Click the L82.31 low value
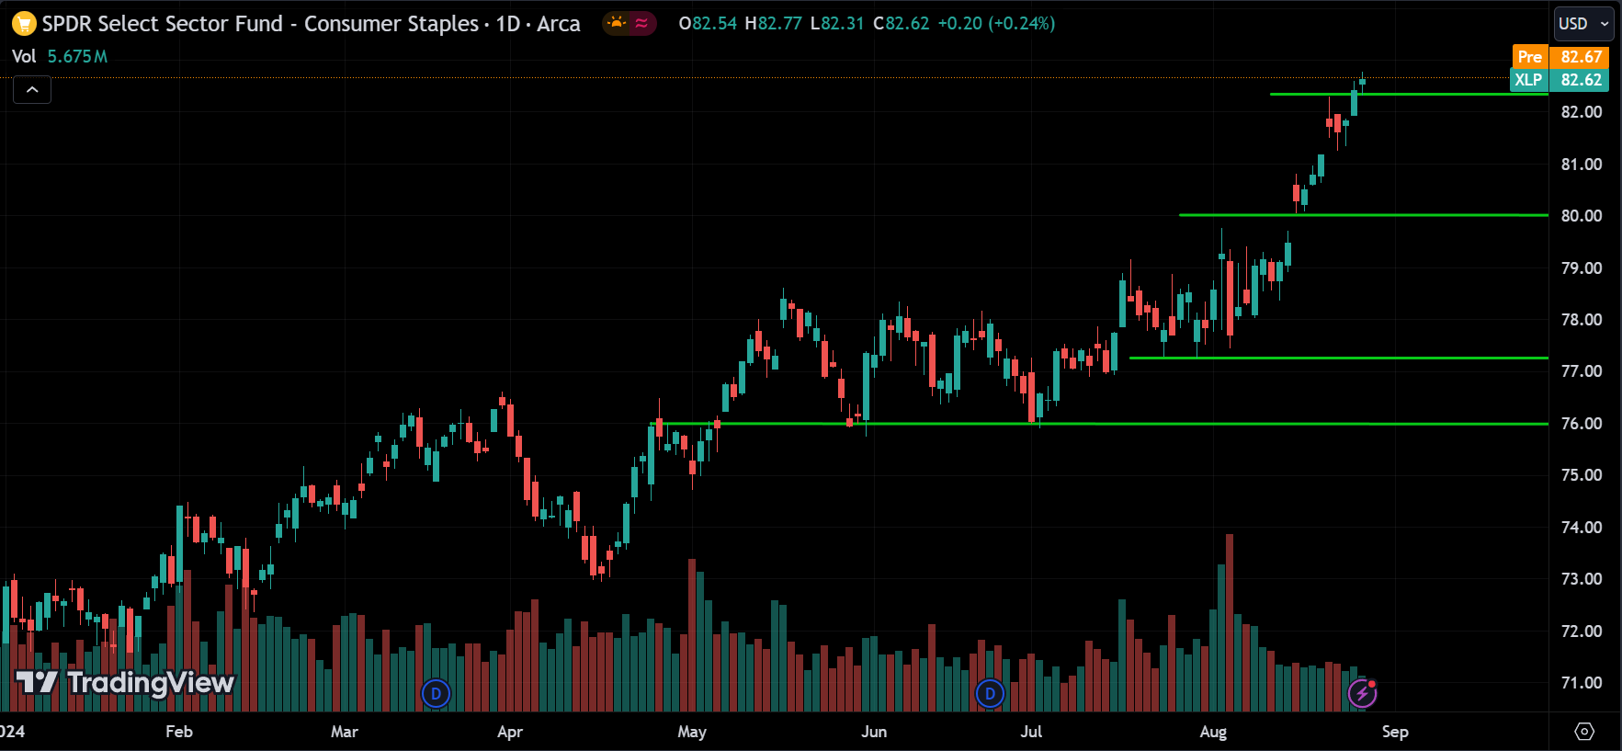 [836, 24]
